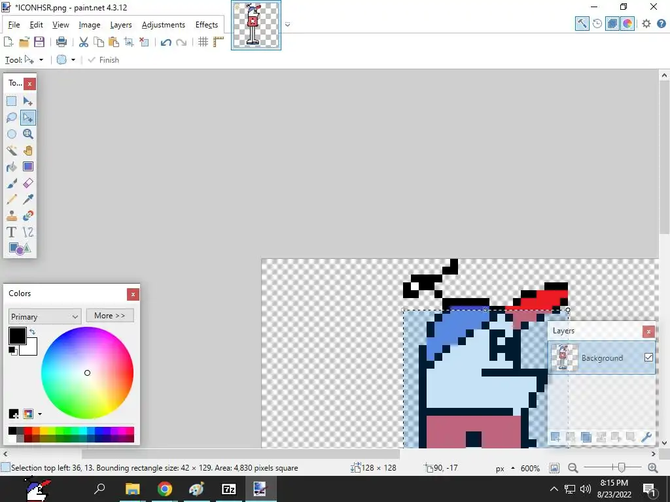Click the primary black color swatch
The height and width of the screenshot is (502, 670).
point(18,336)
